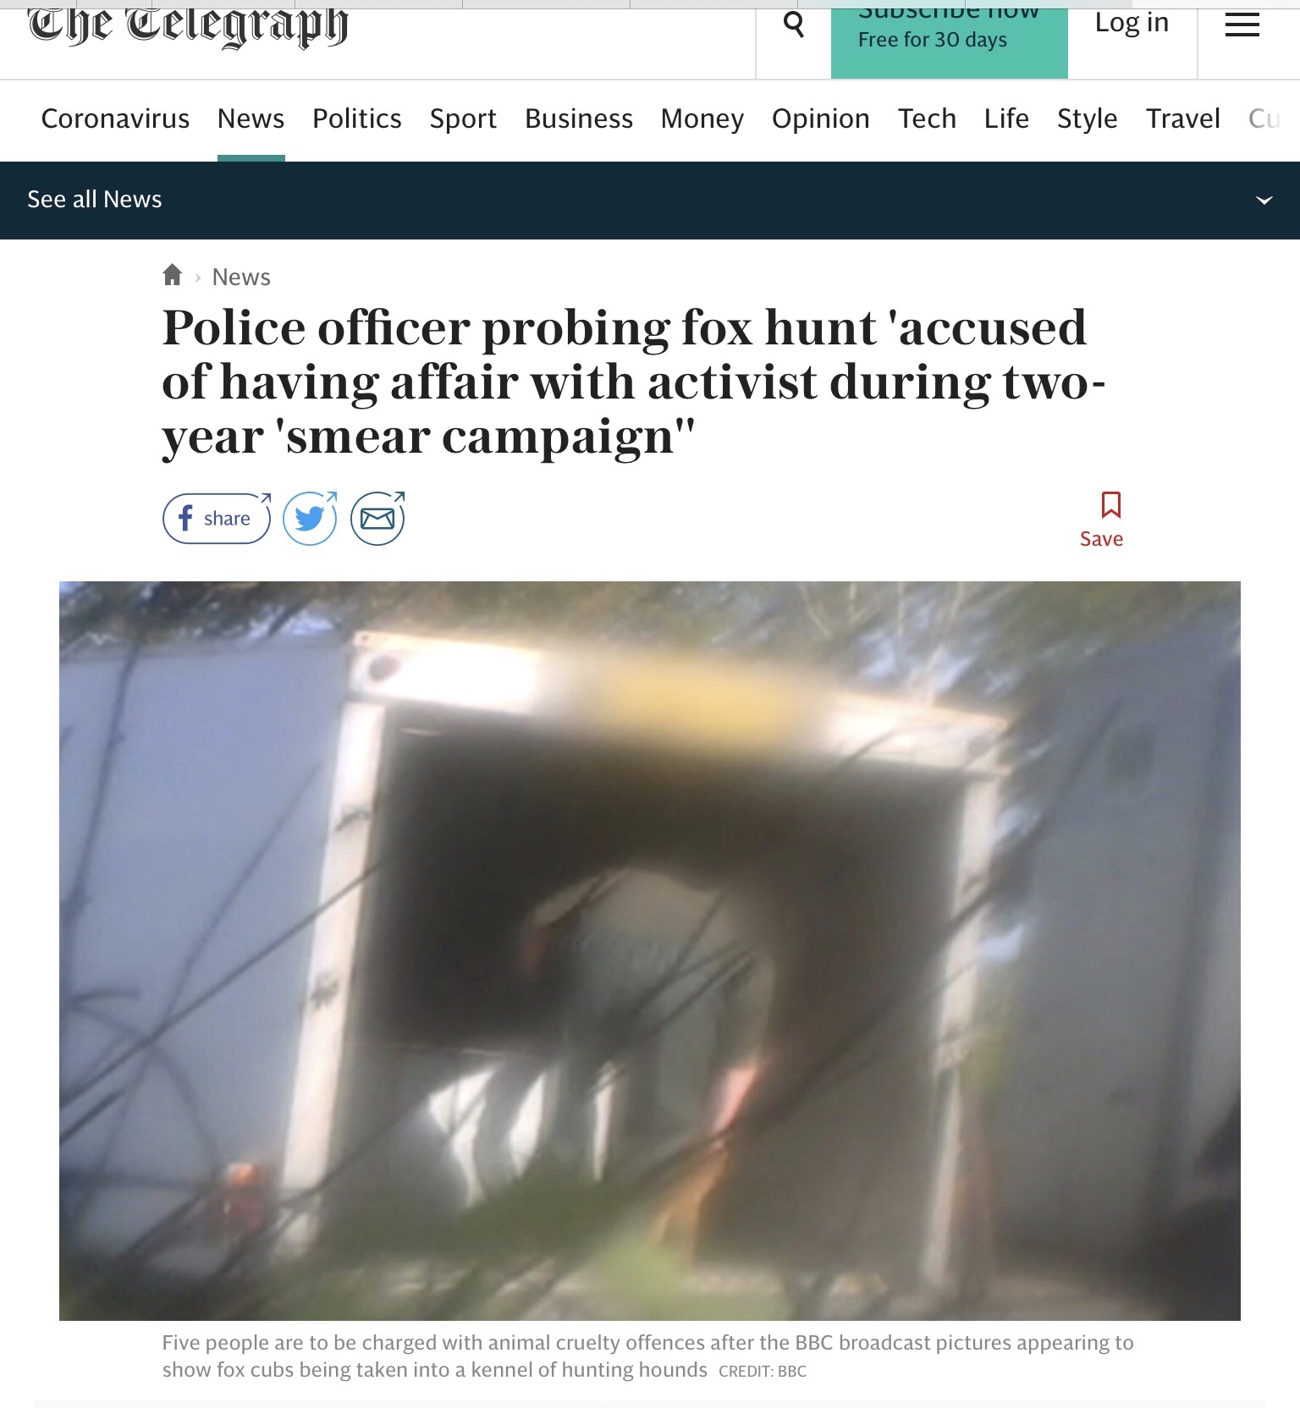
Task: Click the article's main photo
Action: click(650, 950)
